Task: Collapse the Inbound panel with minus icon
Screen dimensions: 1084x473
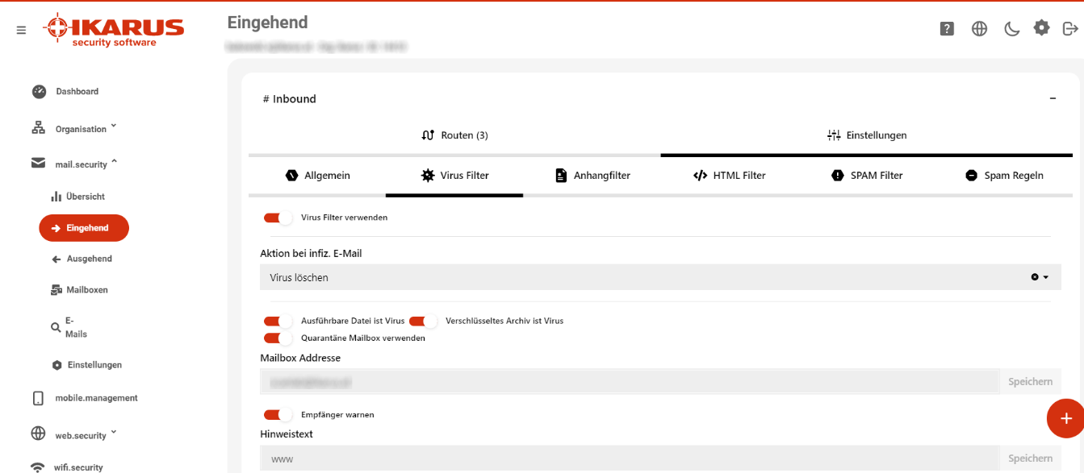Action: [x=1053, y=98]
